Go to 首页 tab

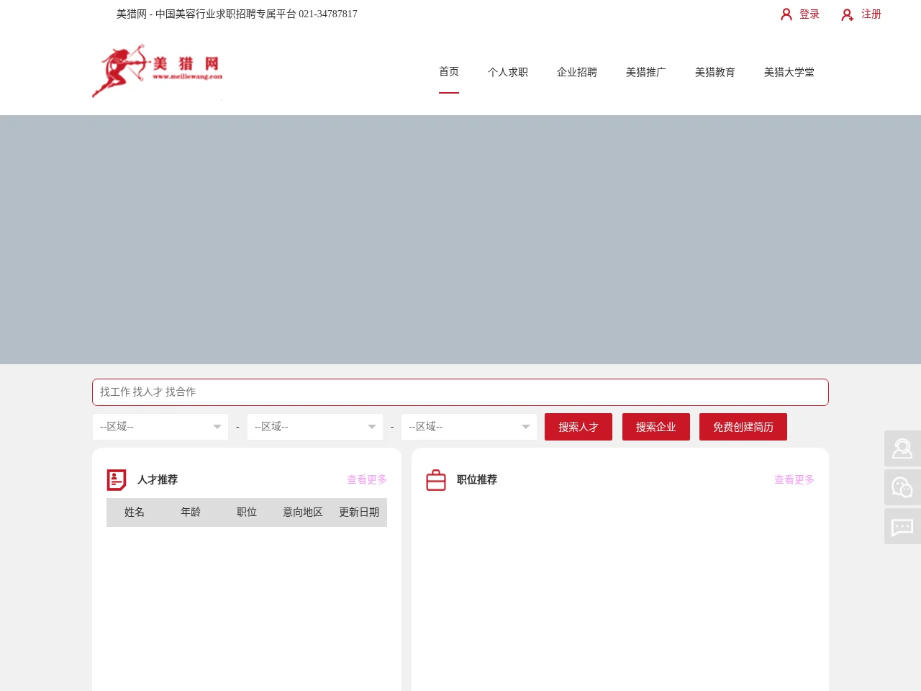(x=449, y=72)
